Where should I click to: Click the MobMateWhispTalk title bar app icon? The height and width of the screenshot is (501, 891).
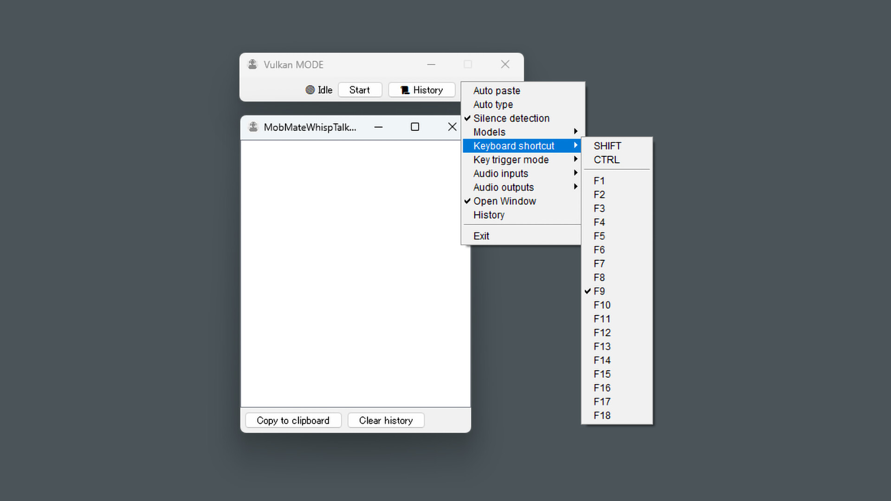tap(253, 127)
